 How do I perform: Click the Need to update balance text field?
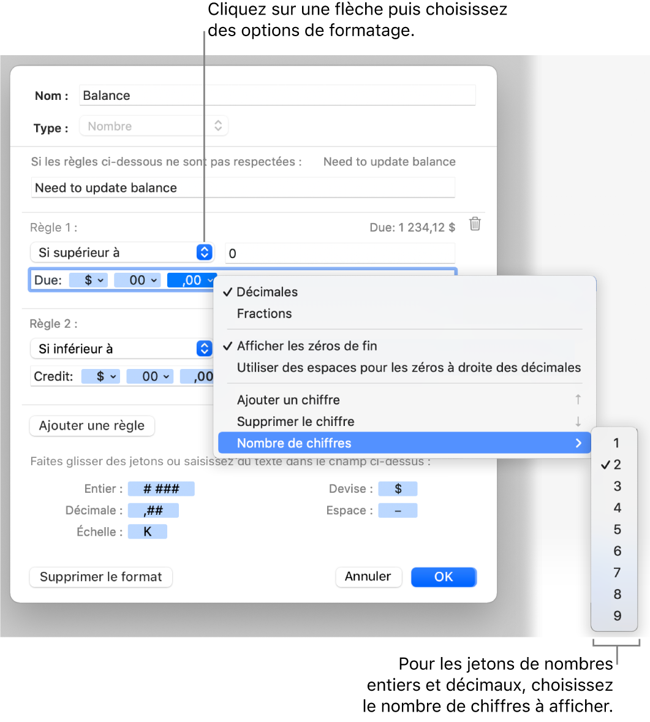pyautogui.click(x=243, y=188)
